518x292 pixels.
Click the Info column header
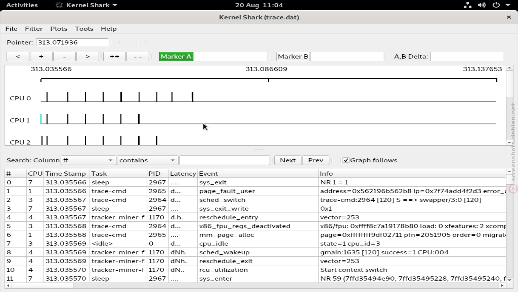pos(412,174)
